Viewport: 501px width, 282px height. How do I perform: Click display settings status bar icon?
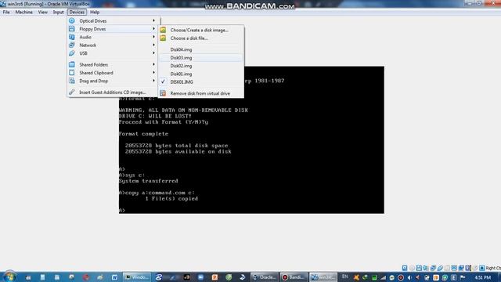tap(454, 268)
